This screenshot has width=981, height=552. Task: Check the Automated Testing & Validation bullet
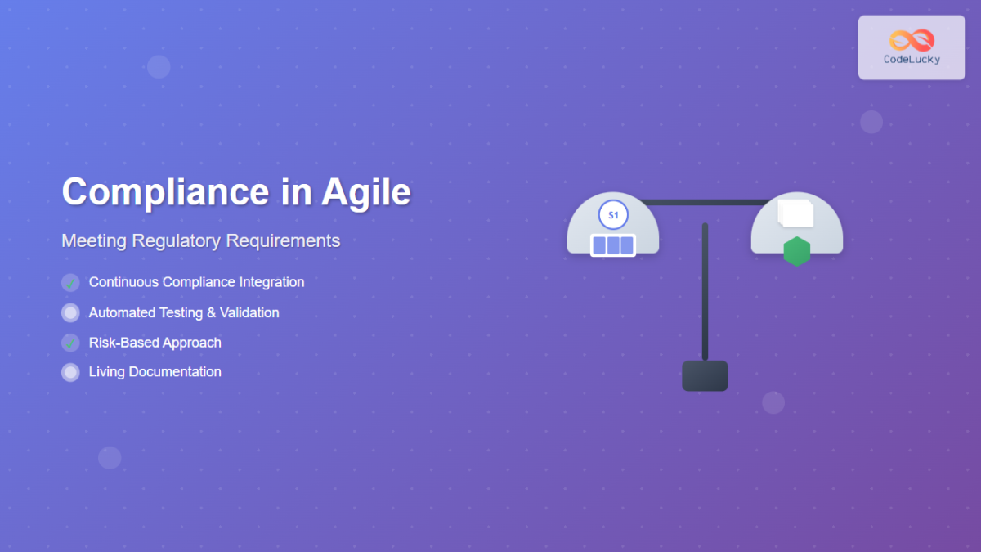coord(70,312)
